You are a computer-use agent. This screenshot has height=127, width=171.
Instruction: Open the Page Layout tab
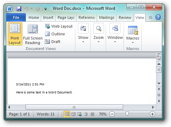point(66,17)
